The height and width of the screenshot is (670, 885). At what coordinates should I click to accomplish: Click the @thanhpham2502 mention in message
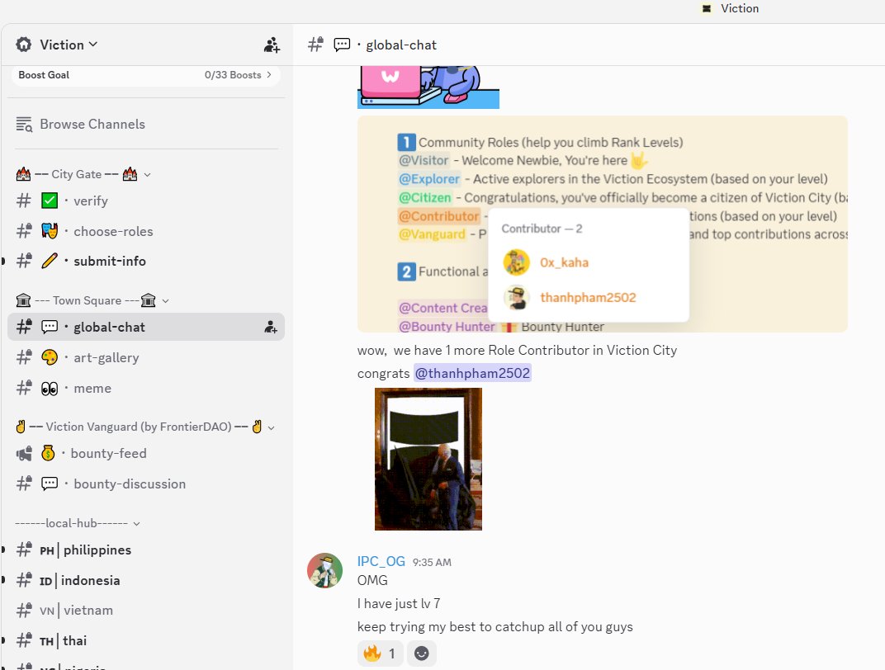(472, 373)
